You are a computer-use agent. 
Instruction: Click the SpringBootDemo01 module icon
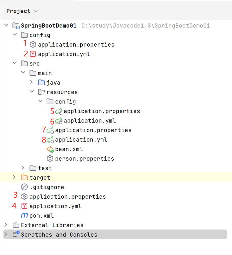16,26
